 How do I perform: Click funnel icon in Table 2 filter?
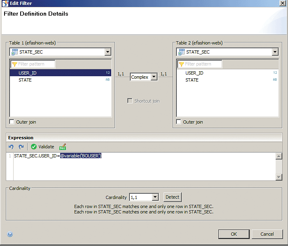181,64
